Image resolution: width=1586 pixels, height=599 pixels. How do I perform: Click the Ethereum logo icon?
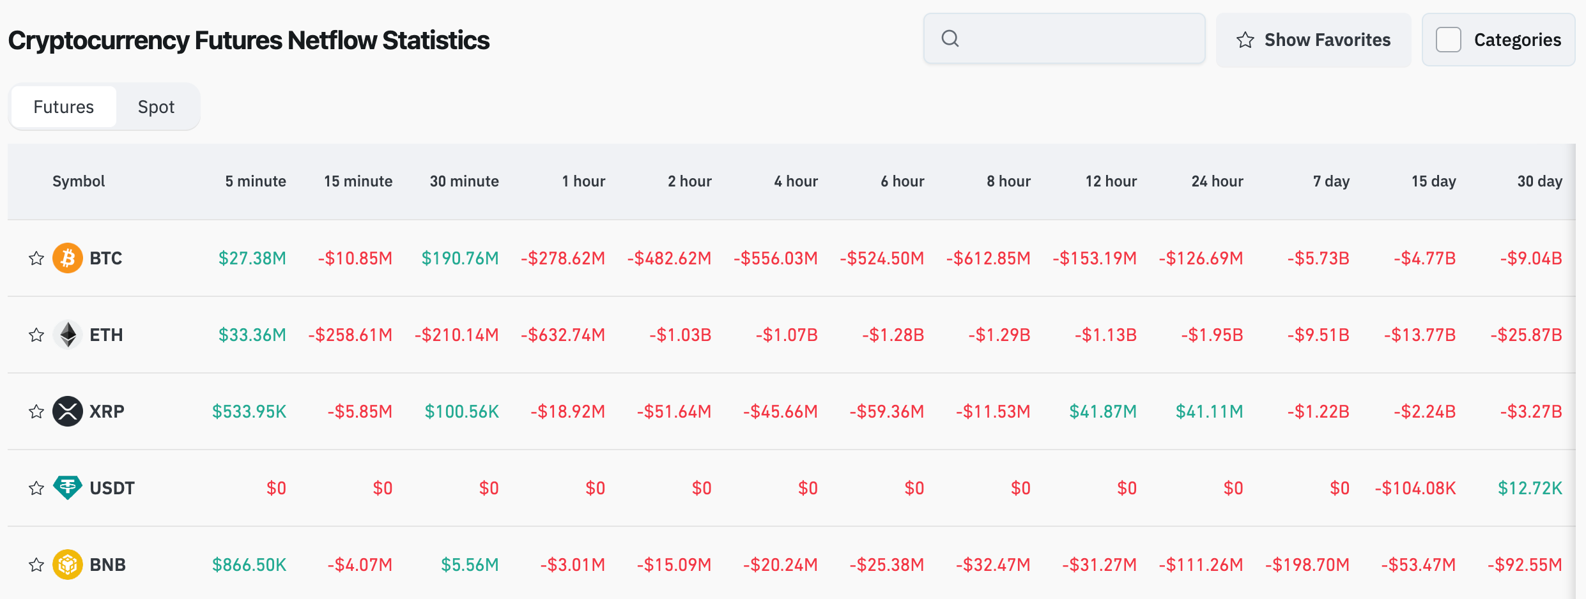tap(68, 335)
